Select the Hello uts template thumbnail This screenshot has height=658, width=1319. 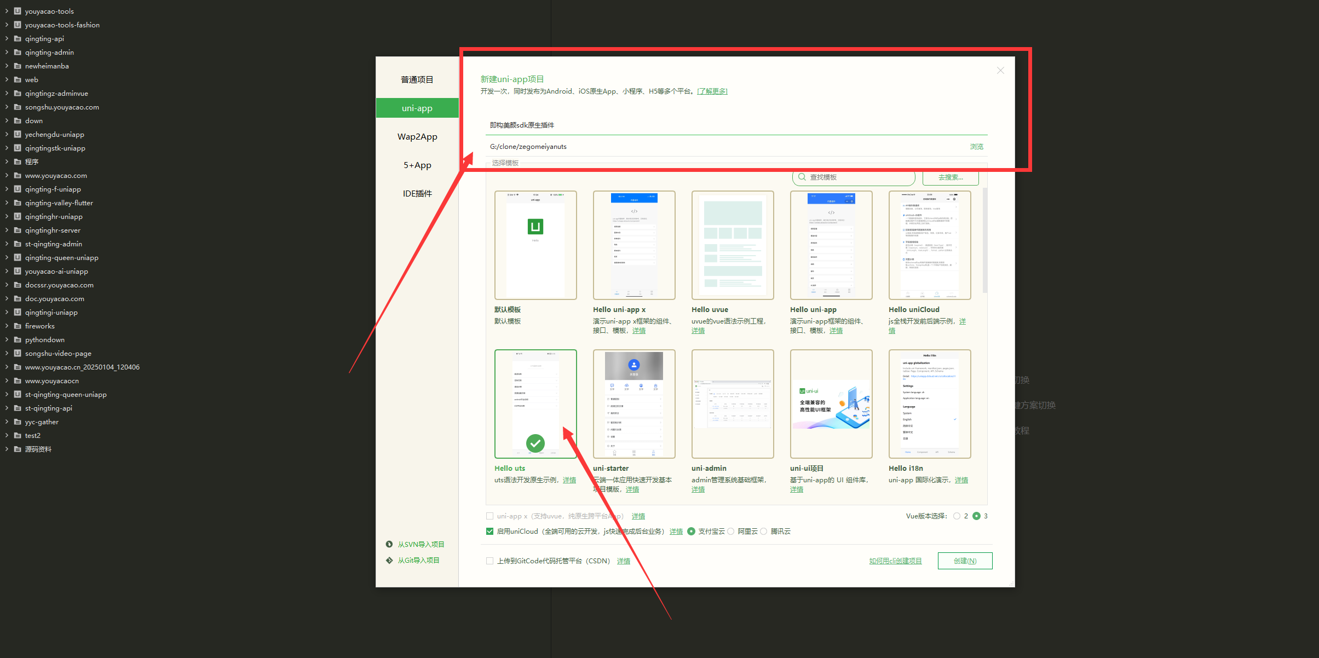tap(535, 404)
